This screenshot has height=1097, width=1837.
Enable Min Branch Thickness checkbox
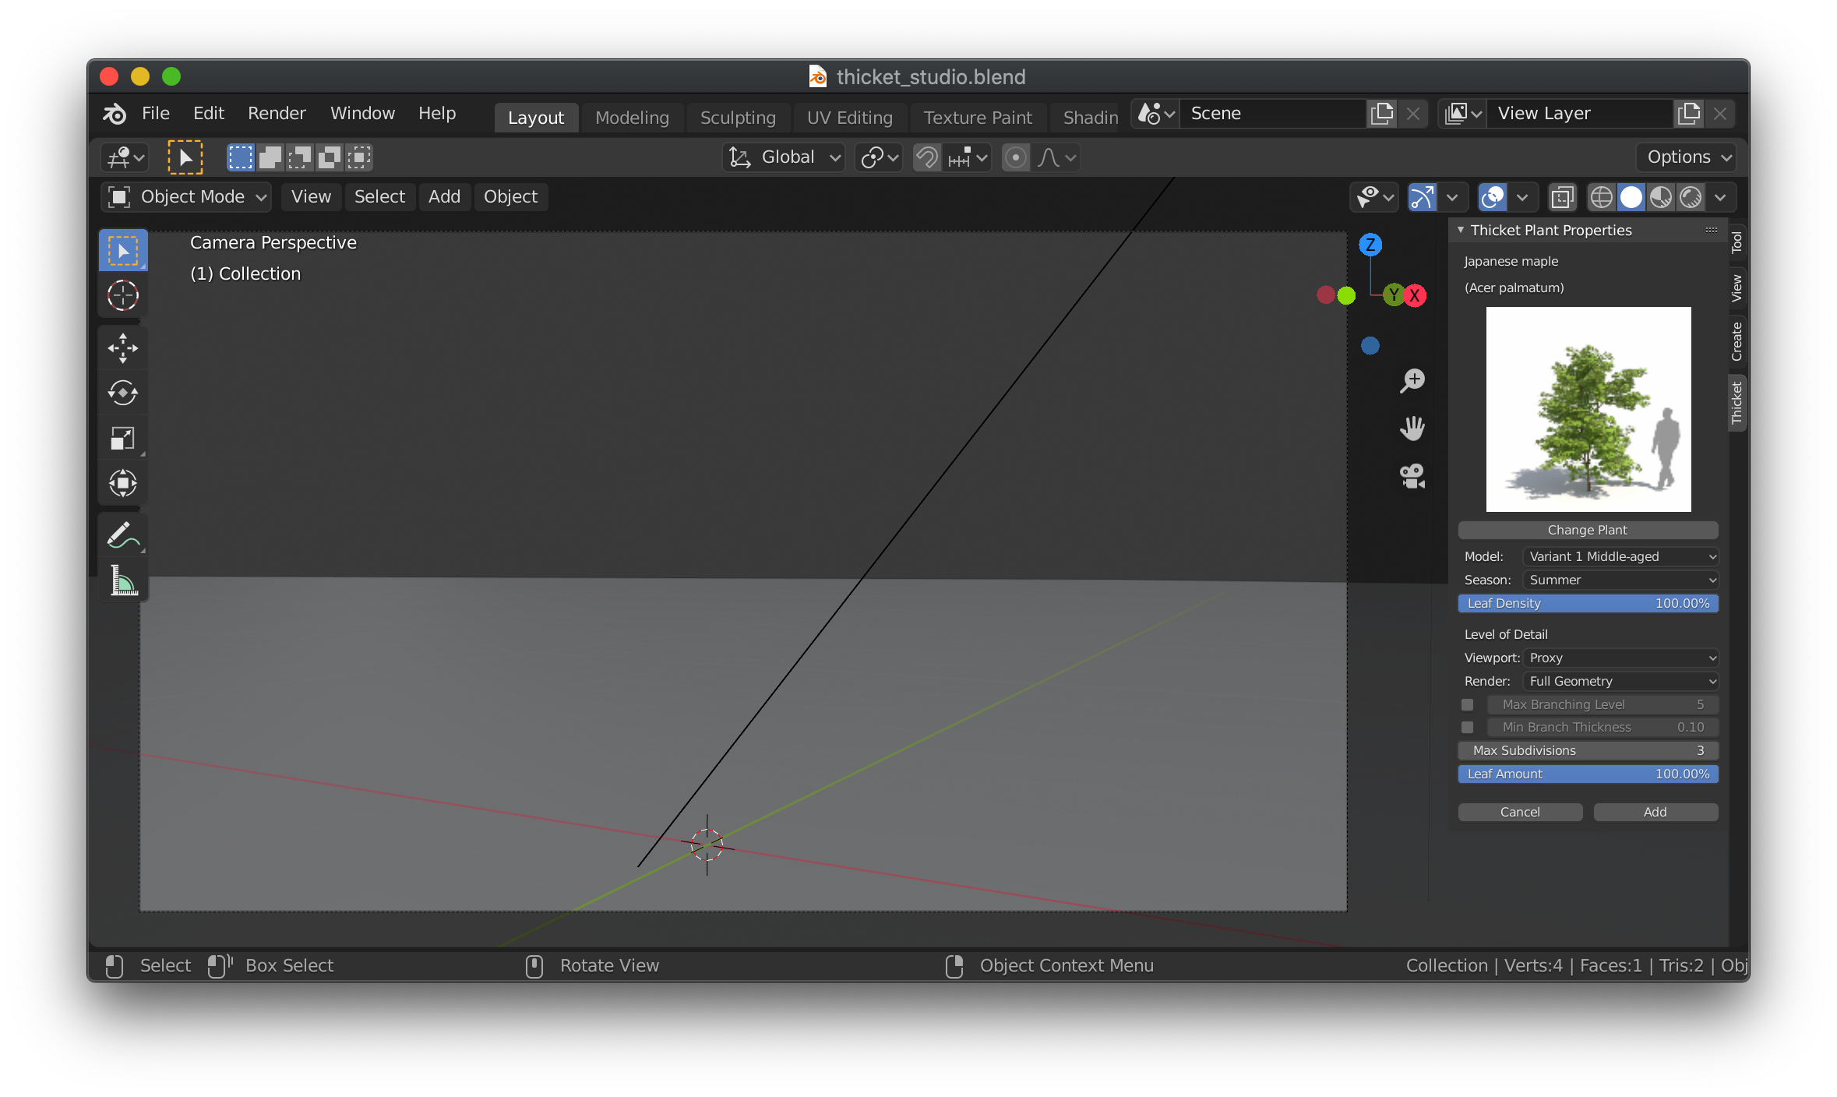coord(1468,727)
